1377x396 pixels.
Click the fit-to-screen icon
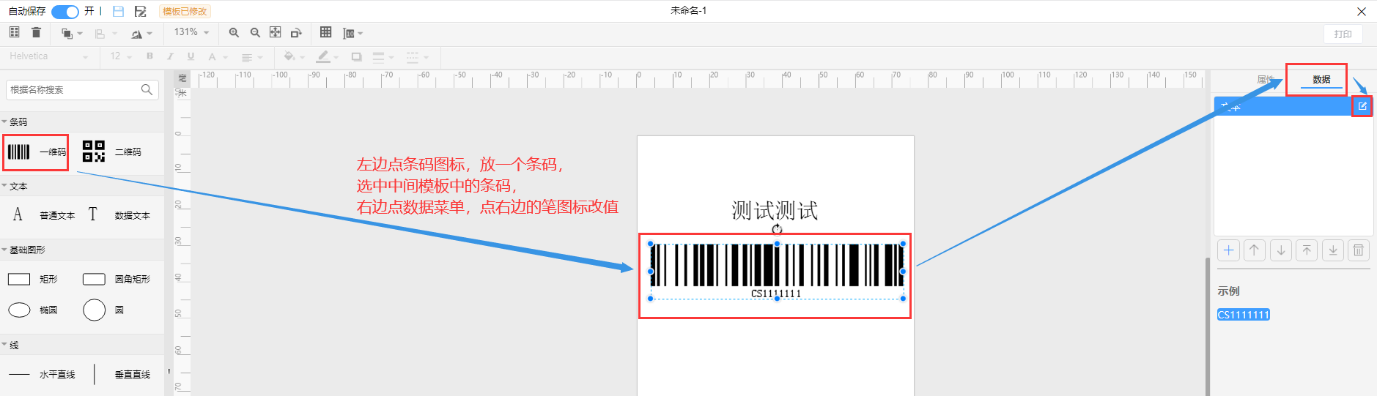click(276, 32)
